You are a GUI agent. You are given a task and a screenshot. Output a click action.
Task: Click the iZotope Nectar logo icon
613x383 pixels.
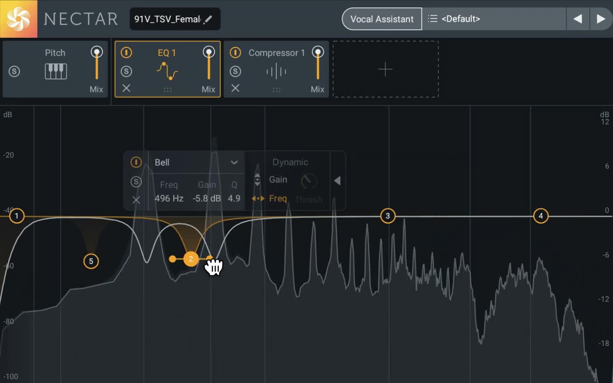18,19
